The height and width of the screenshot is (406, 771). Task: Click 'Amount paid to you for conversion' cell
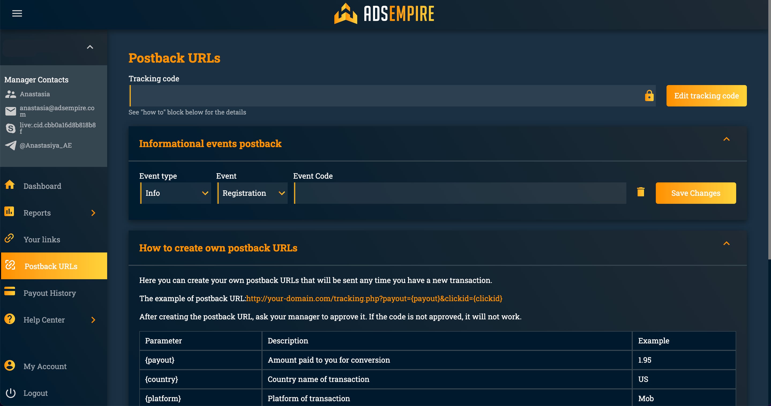(x=447, y=360)
